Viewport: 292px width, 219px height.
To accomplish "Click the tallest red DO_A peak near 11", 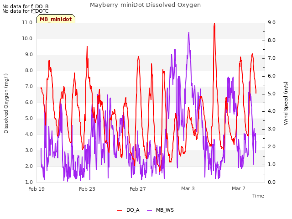I will 214,24.
